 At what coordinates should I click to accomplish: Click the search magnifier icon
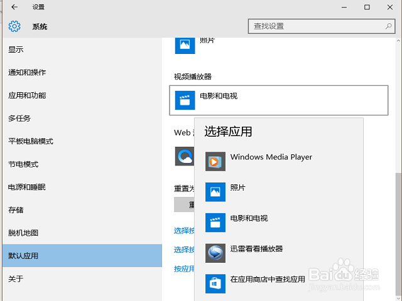coord(388,26)
